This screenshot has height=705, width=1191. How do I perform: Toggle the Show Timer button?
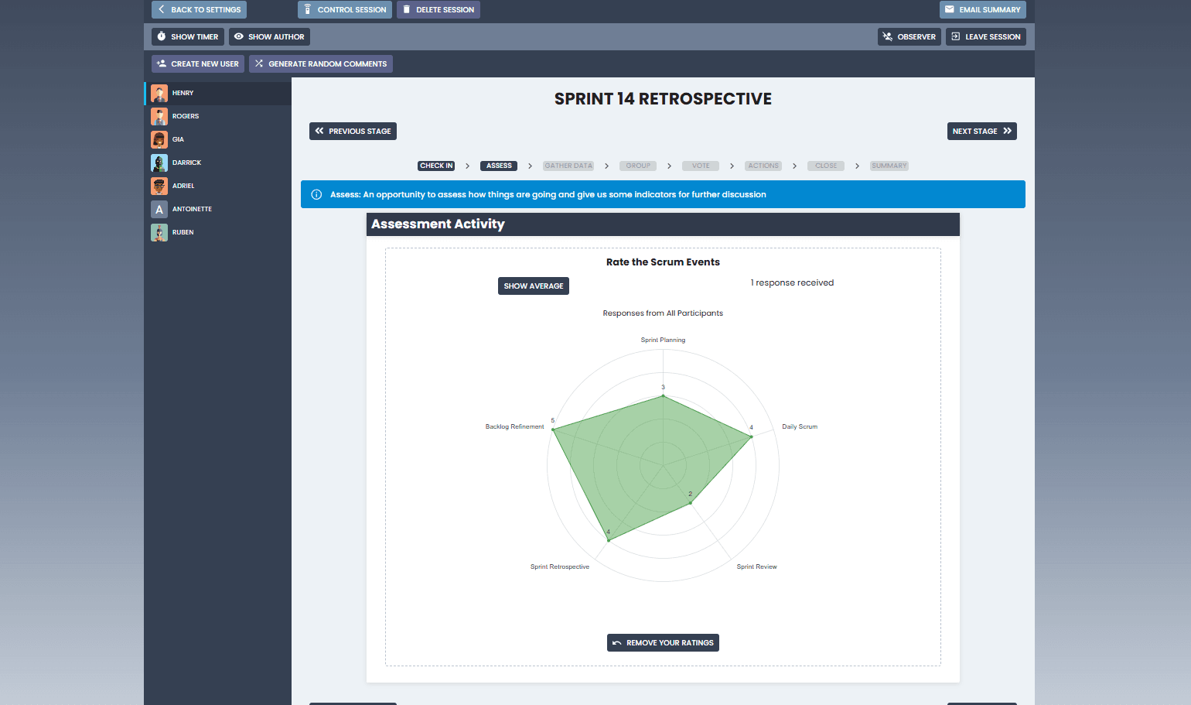pyautogui.click(x=188, y=37)
